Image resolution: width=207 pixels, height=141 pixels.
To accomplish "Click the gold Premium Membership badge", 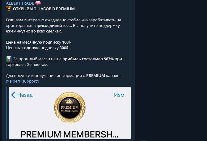I will tap(70, 108).
